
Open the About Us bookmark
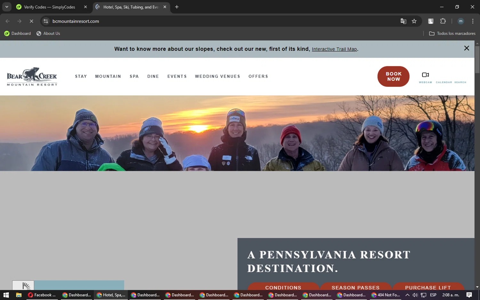point(48,33)
